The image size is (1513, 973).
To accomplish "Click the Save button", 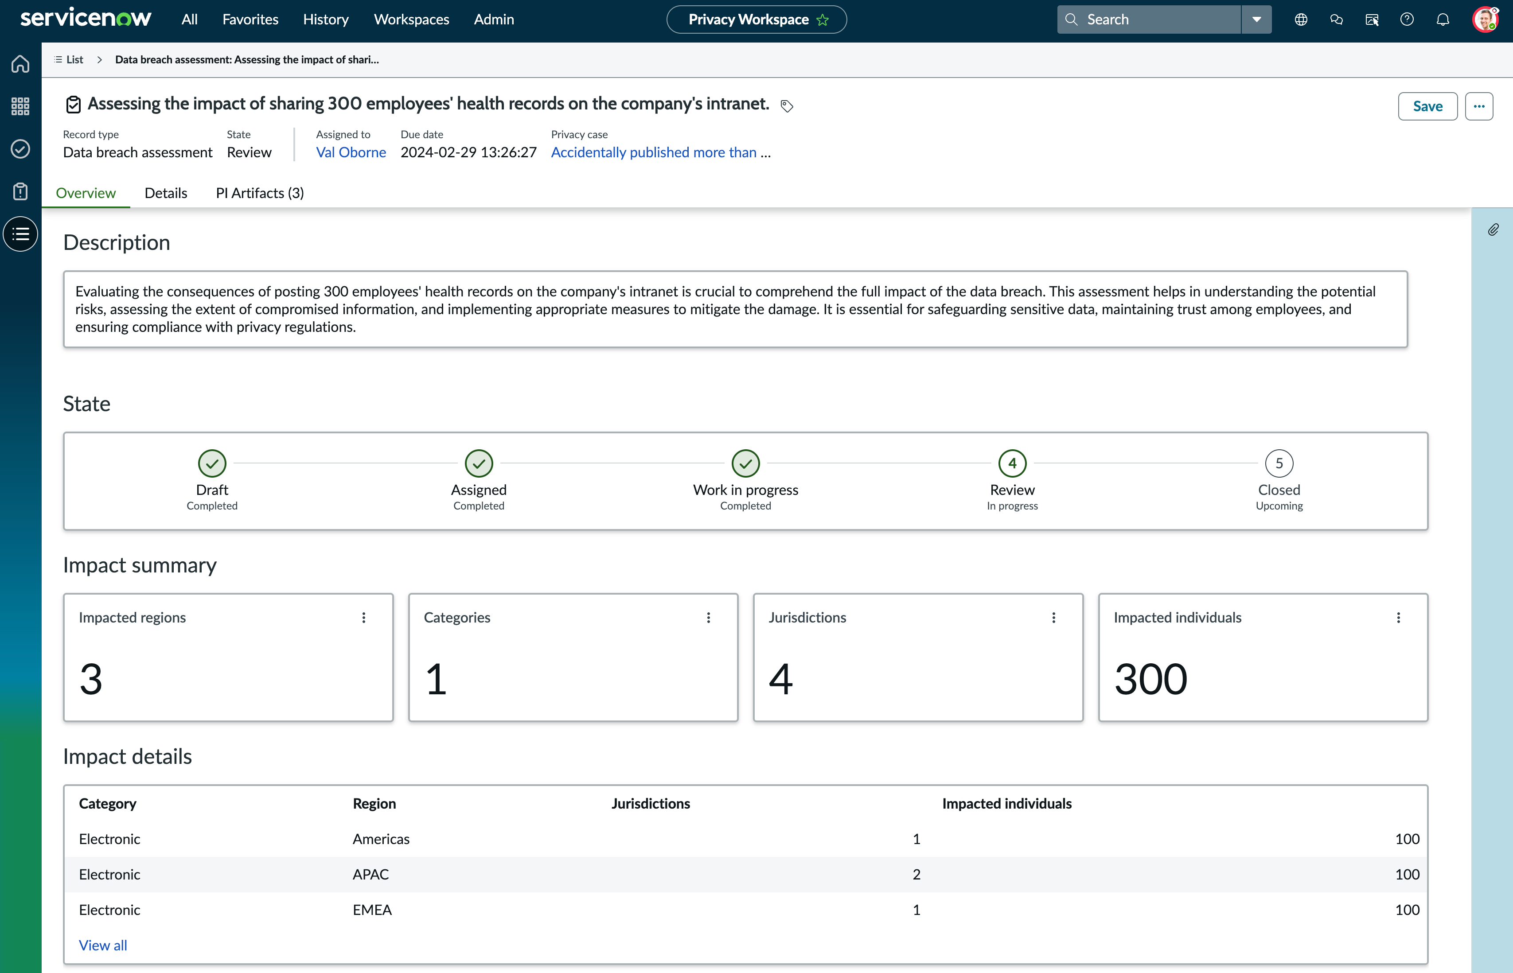I will tap(1427, 106).
